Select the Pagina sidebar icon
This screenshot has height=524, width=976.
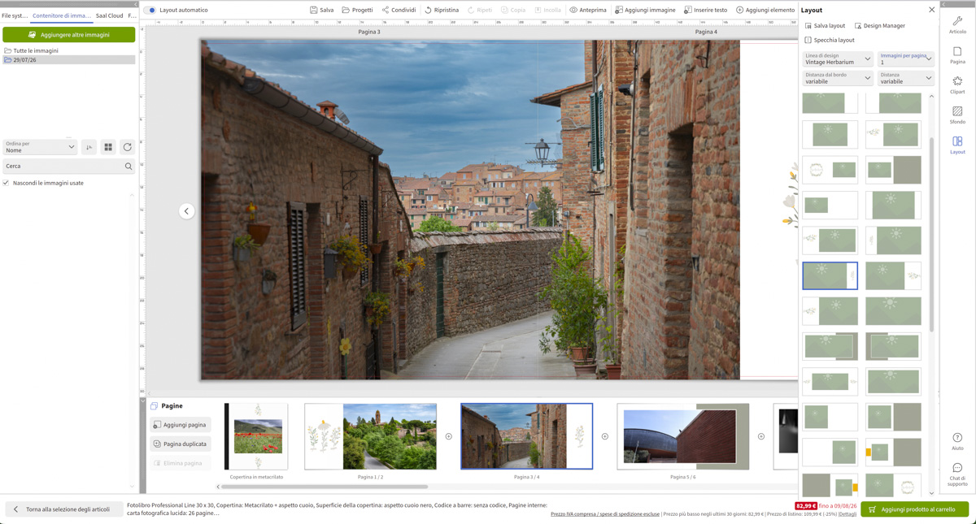tap(957, 54)
